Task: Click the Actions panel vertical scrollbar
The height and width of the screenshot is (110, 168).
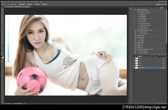Action: pos(167,27)
